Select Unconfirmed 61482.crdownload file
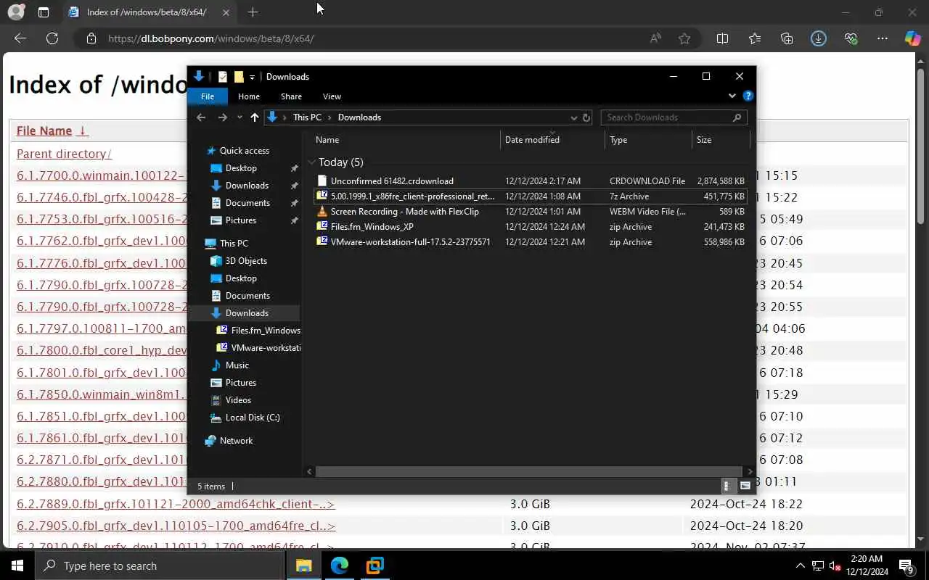 (x=529, y=181)
